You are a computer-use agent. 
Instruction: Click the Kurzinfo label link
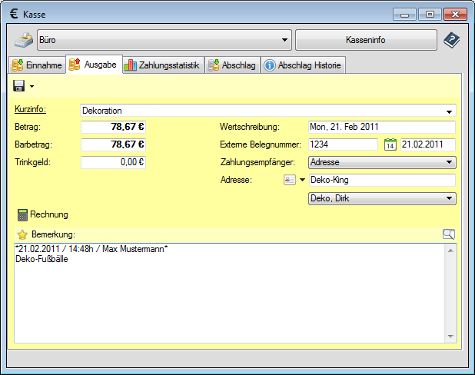(31, 110)
